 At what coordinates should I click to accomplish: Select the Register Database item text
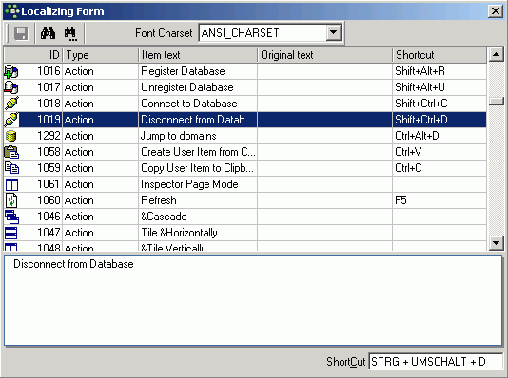pyautogui.click(x=183, y=71)
